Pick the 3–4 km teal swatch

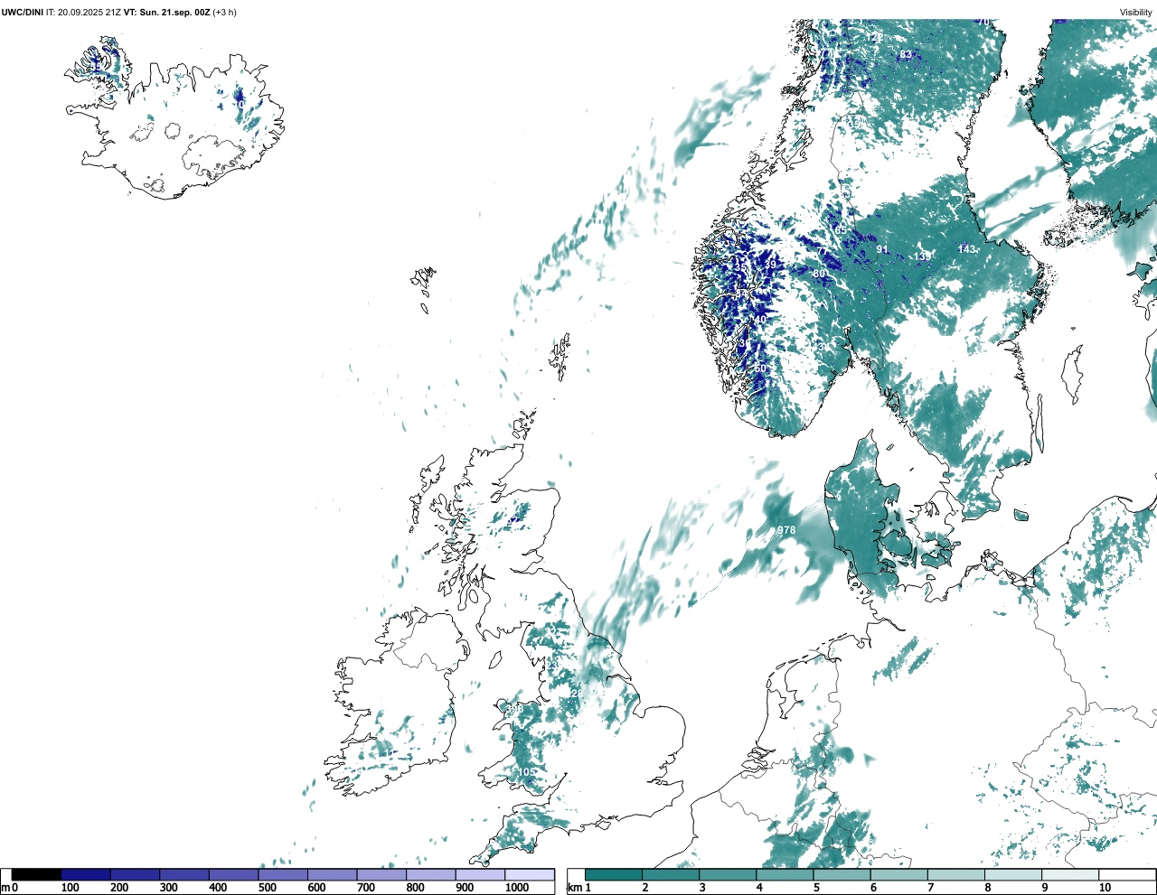(728, 875)
